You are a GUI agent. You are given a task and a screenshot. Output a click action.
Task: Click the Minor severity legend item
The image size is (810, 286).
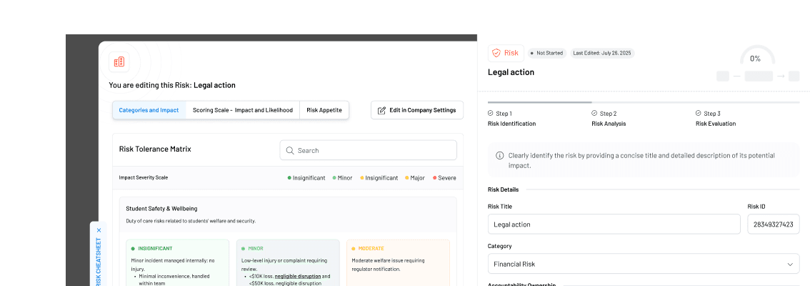(342, 178)
